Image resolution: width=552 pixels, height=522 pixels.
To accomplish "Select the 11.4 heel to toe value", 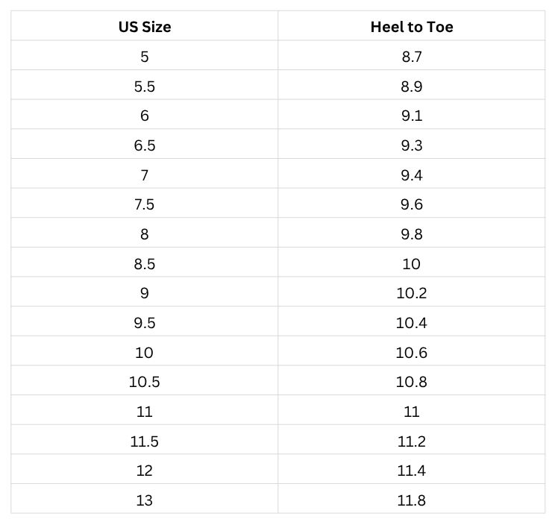I will point(412,471).
